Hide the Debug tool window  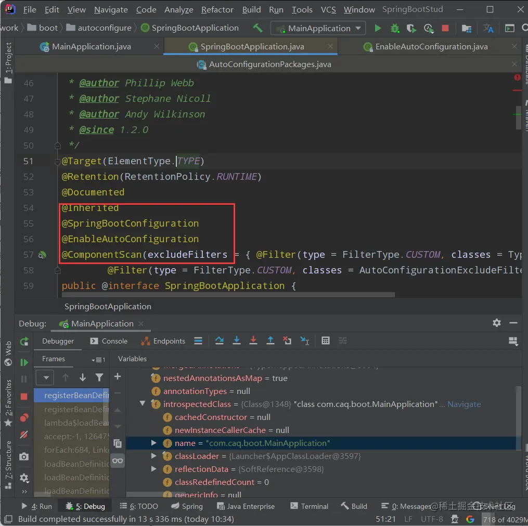[513, 323]
